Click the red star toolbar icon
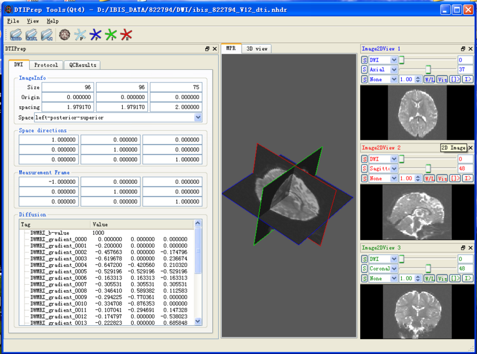Screen dimensions: 477x354 click(125, 34)
